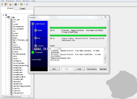Click table tree scroll right arrow
The width and height of the screenshot is (137, 99).
(29, 96)
